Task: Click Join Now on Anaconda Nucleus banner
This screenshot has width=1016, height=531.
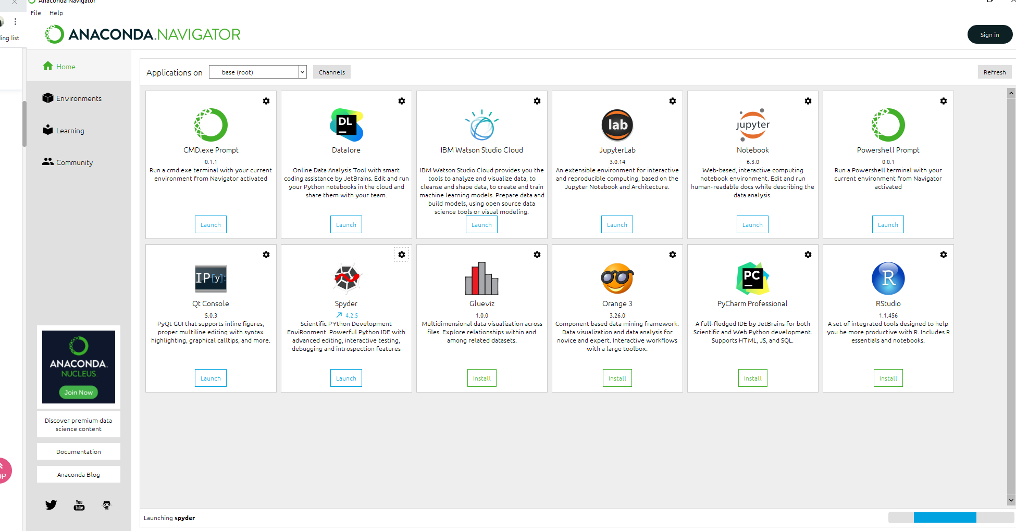Action: pos(79,393)
